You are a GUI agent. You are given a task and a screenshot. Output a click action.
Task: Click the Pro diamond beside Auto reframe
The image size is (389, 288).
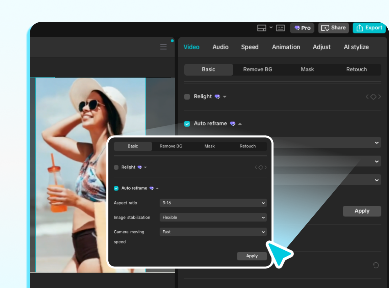233,123
